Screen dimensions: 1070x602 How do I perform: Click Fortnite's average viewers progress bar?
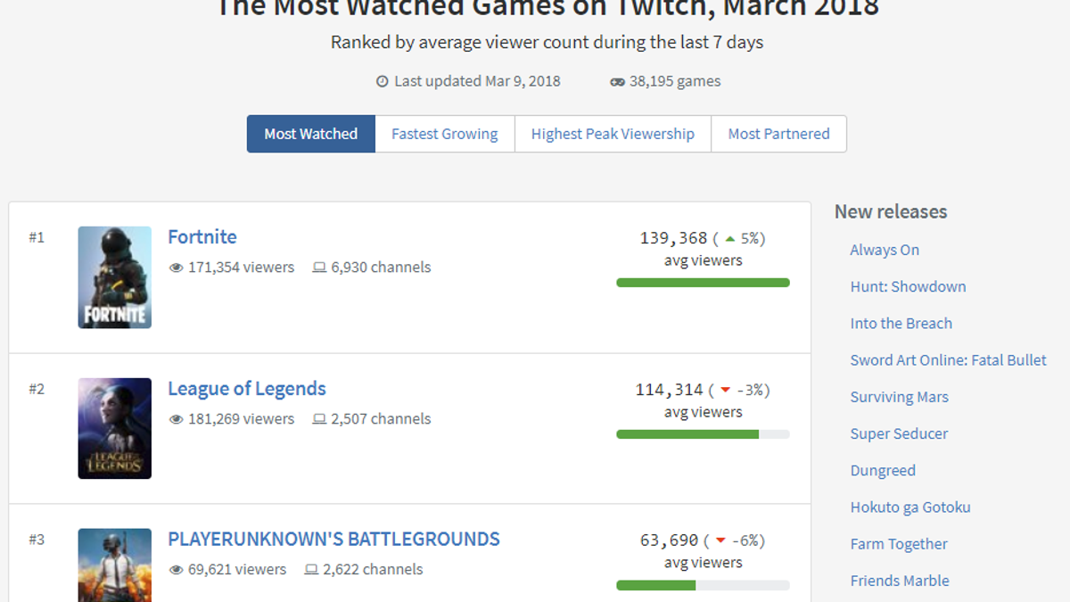[x=703, y=283]
